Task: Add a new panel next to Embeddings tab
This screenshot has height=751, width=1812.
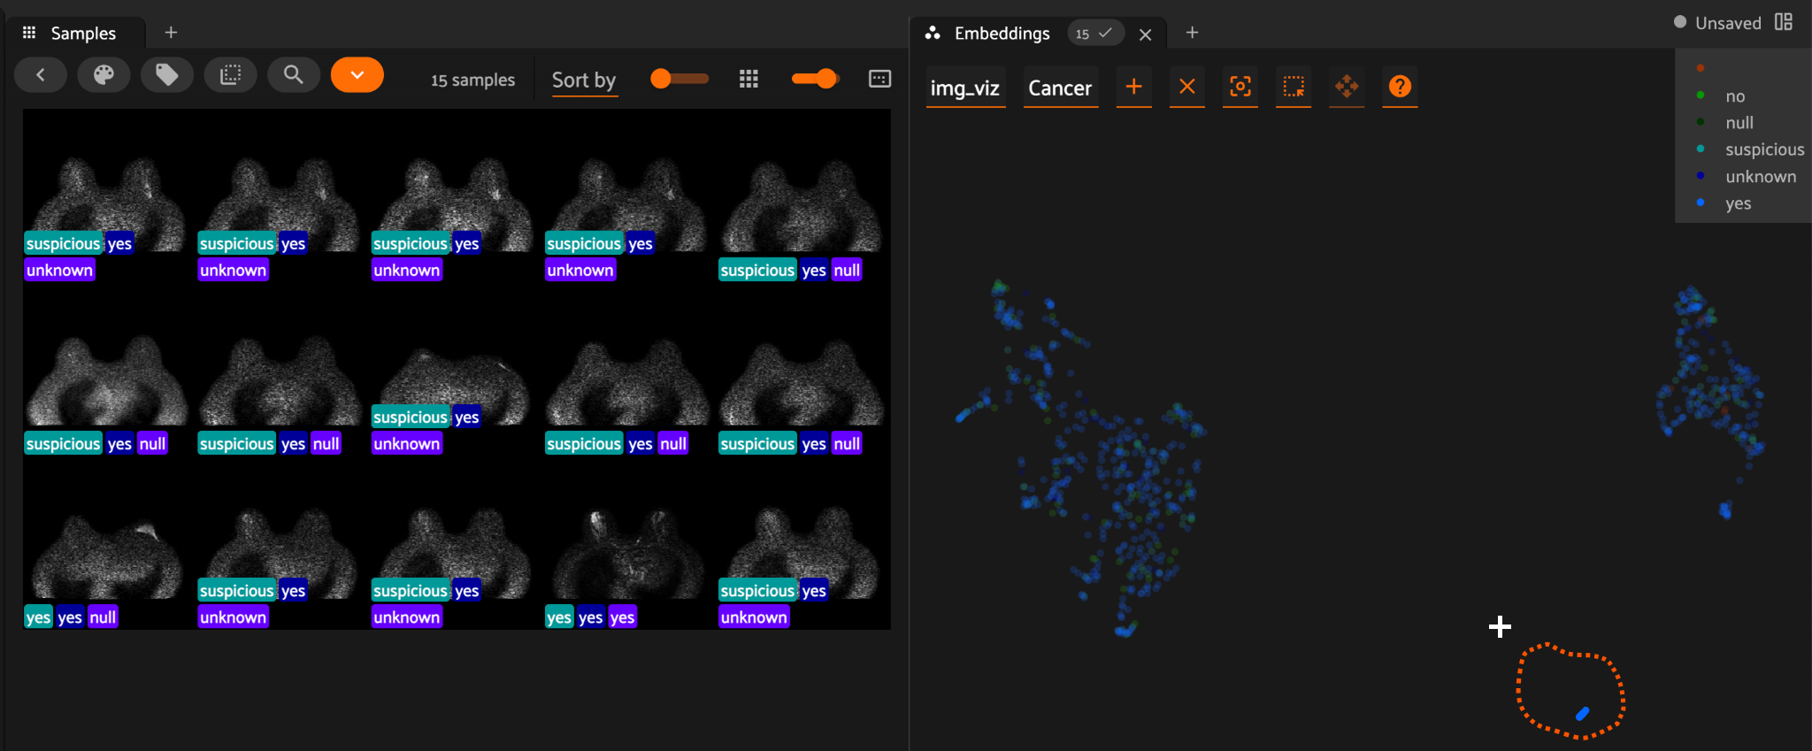Action: (1192, 33)
